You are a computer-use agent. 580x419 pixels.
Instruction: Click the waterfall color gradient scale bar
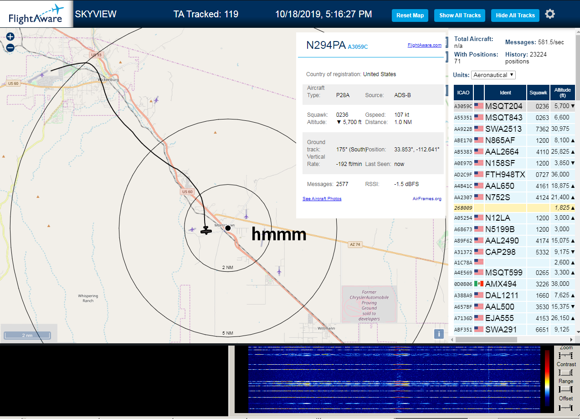[547, 378]
